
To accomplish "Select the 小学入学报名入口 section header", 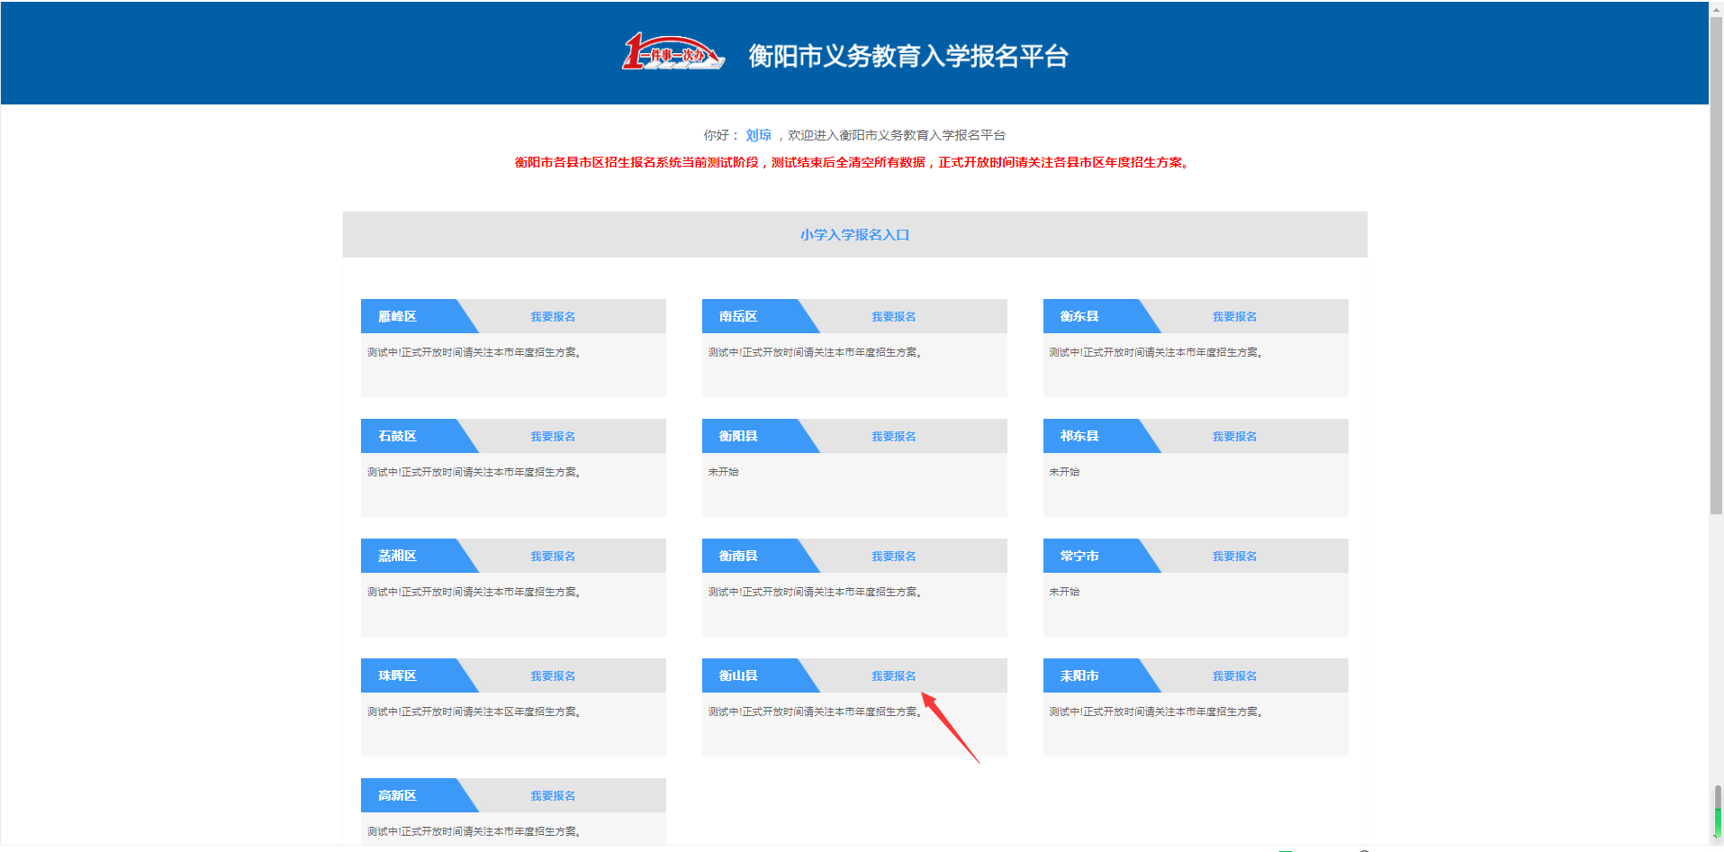I will (854, 235).
